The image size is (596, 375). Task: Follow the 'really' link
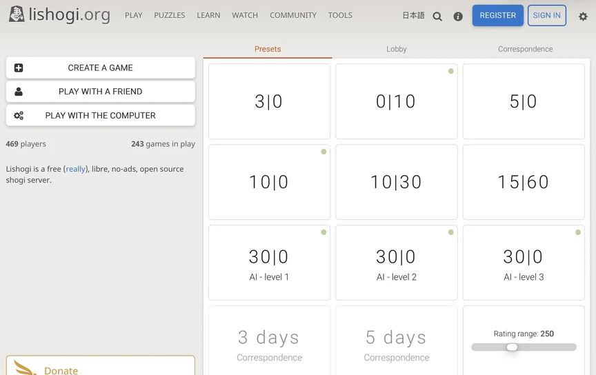tap(76, 169)
